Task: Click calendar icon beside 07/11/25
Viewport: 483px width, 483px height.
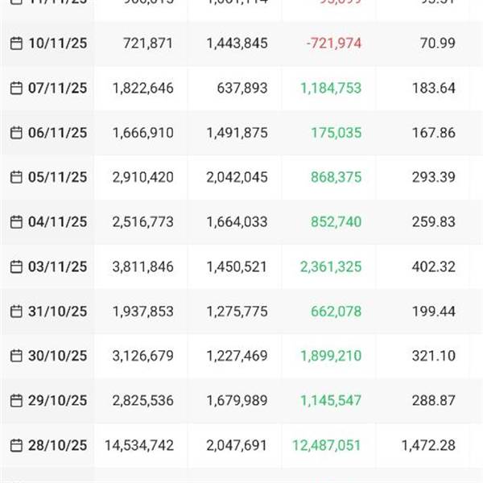Action: pyautogui.click(x=16, y=88)
